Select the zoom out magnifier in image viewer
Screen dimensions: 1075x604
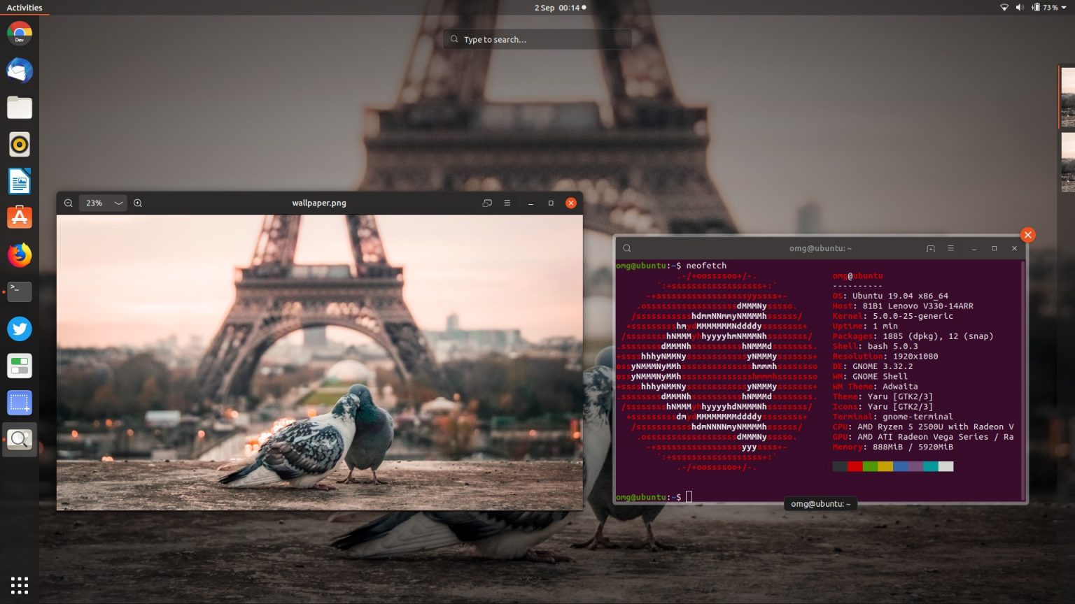point(68,203)
